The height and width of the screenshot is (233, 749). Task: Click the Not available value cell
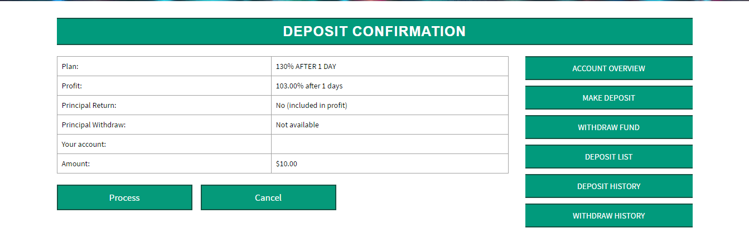coord(297,125)
